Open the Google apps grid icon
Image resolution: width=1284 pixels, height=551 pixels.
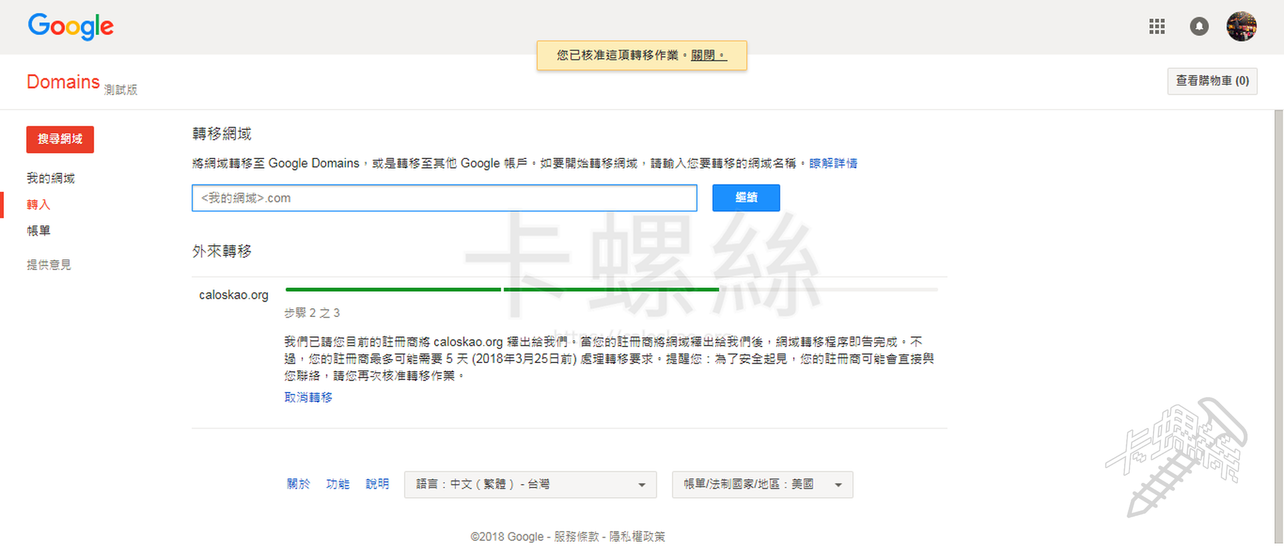pyautogui.click(x=1157, y=27)
